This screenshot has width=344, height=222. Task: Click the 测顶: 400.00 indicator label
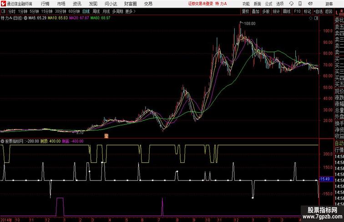(51, 141)
